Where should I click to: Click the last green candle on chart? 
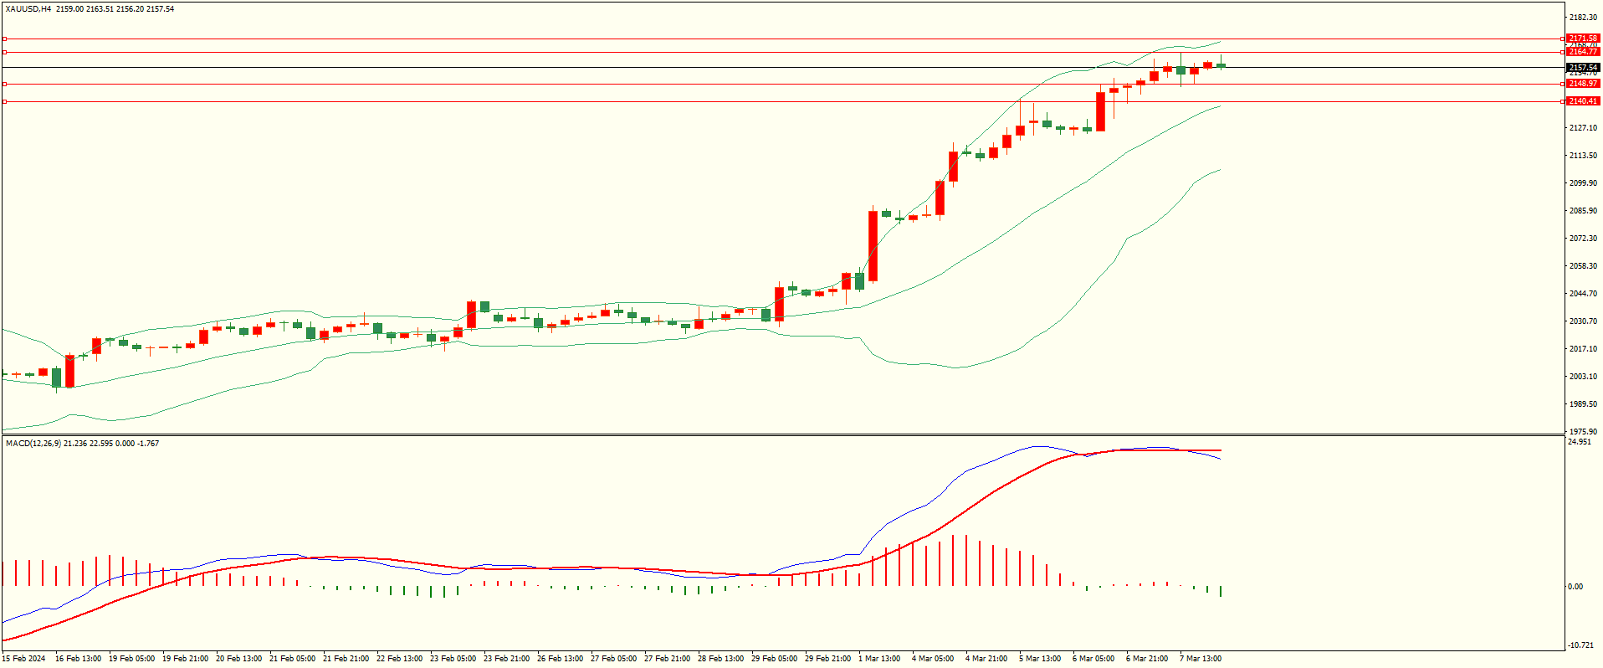1221,65
